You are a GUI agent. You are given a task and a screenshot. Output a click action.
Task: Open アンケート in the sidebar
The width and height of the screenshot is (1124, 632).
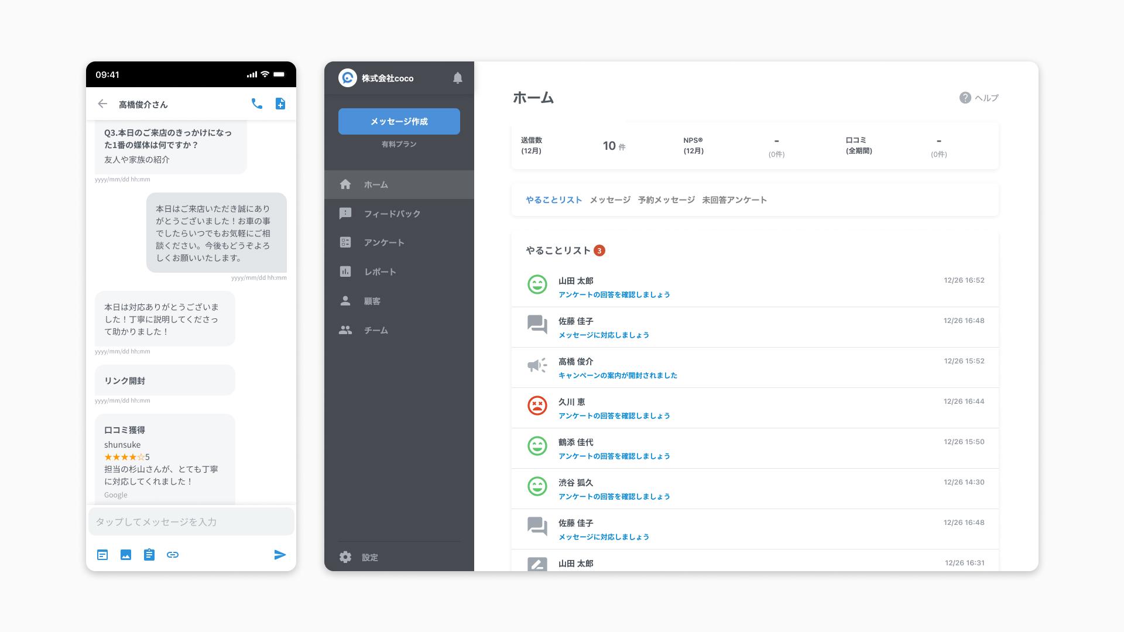point(384,242)
